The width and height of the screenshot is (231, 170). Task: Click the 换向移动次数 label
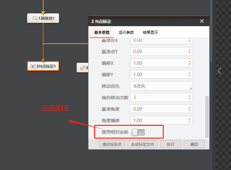click(x=115, y=98)
